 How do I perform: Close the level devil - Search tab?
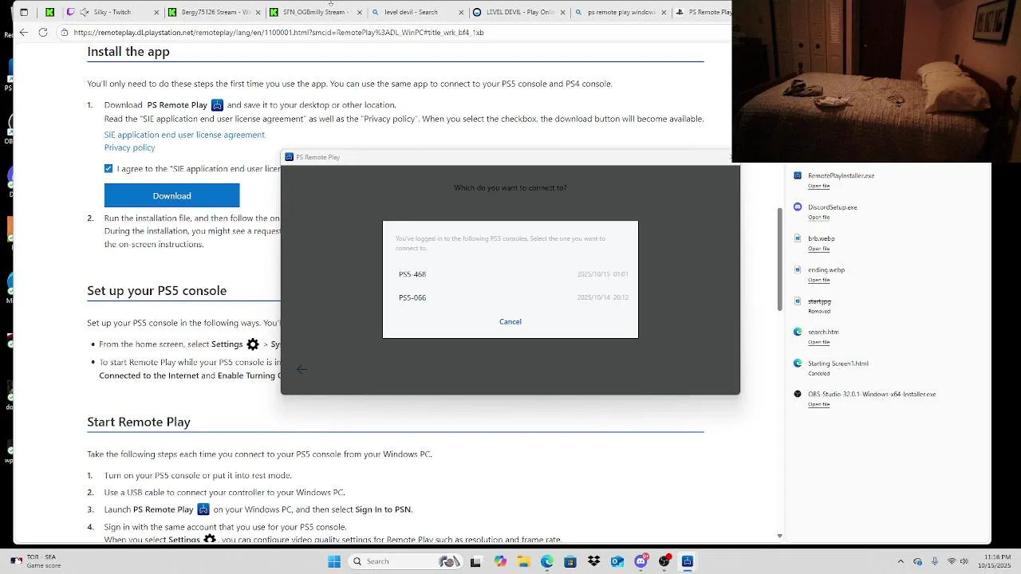[460, 13]
